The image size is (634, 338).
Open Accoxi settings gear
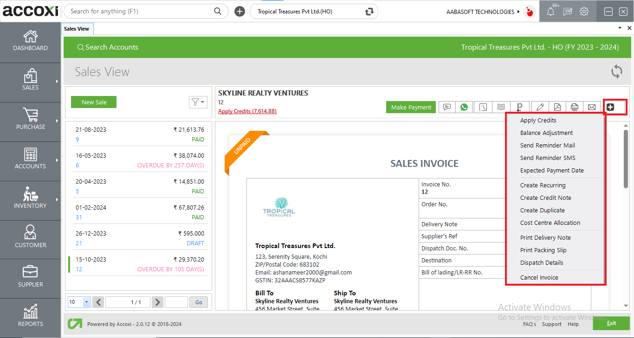[x=584, y=11]
